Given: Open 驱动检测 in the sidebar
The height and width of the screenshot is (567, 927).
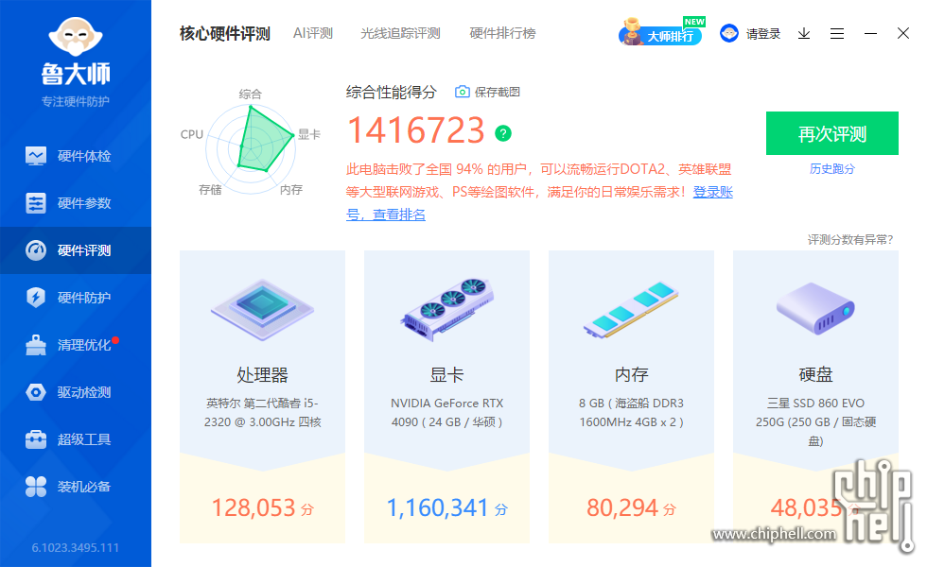Looking at the screenshot, I should click(76, 392).
